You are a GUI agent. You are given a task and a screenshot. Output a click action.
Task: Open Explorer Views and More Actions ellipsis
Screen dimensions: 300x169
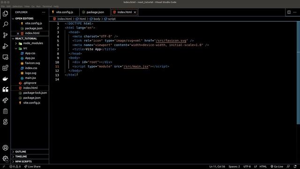(44, 12)
